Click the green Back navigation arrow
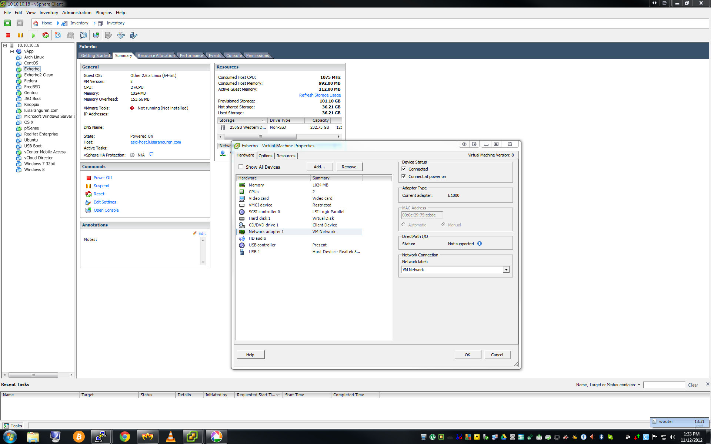 (x=7, y=23)
